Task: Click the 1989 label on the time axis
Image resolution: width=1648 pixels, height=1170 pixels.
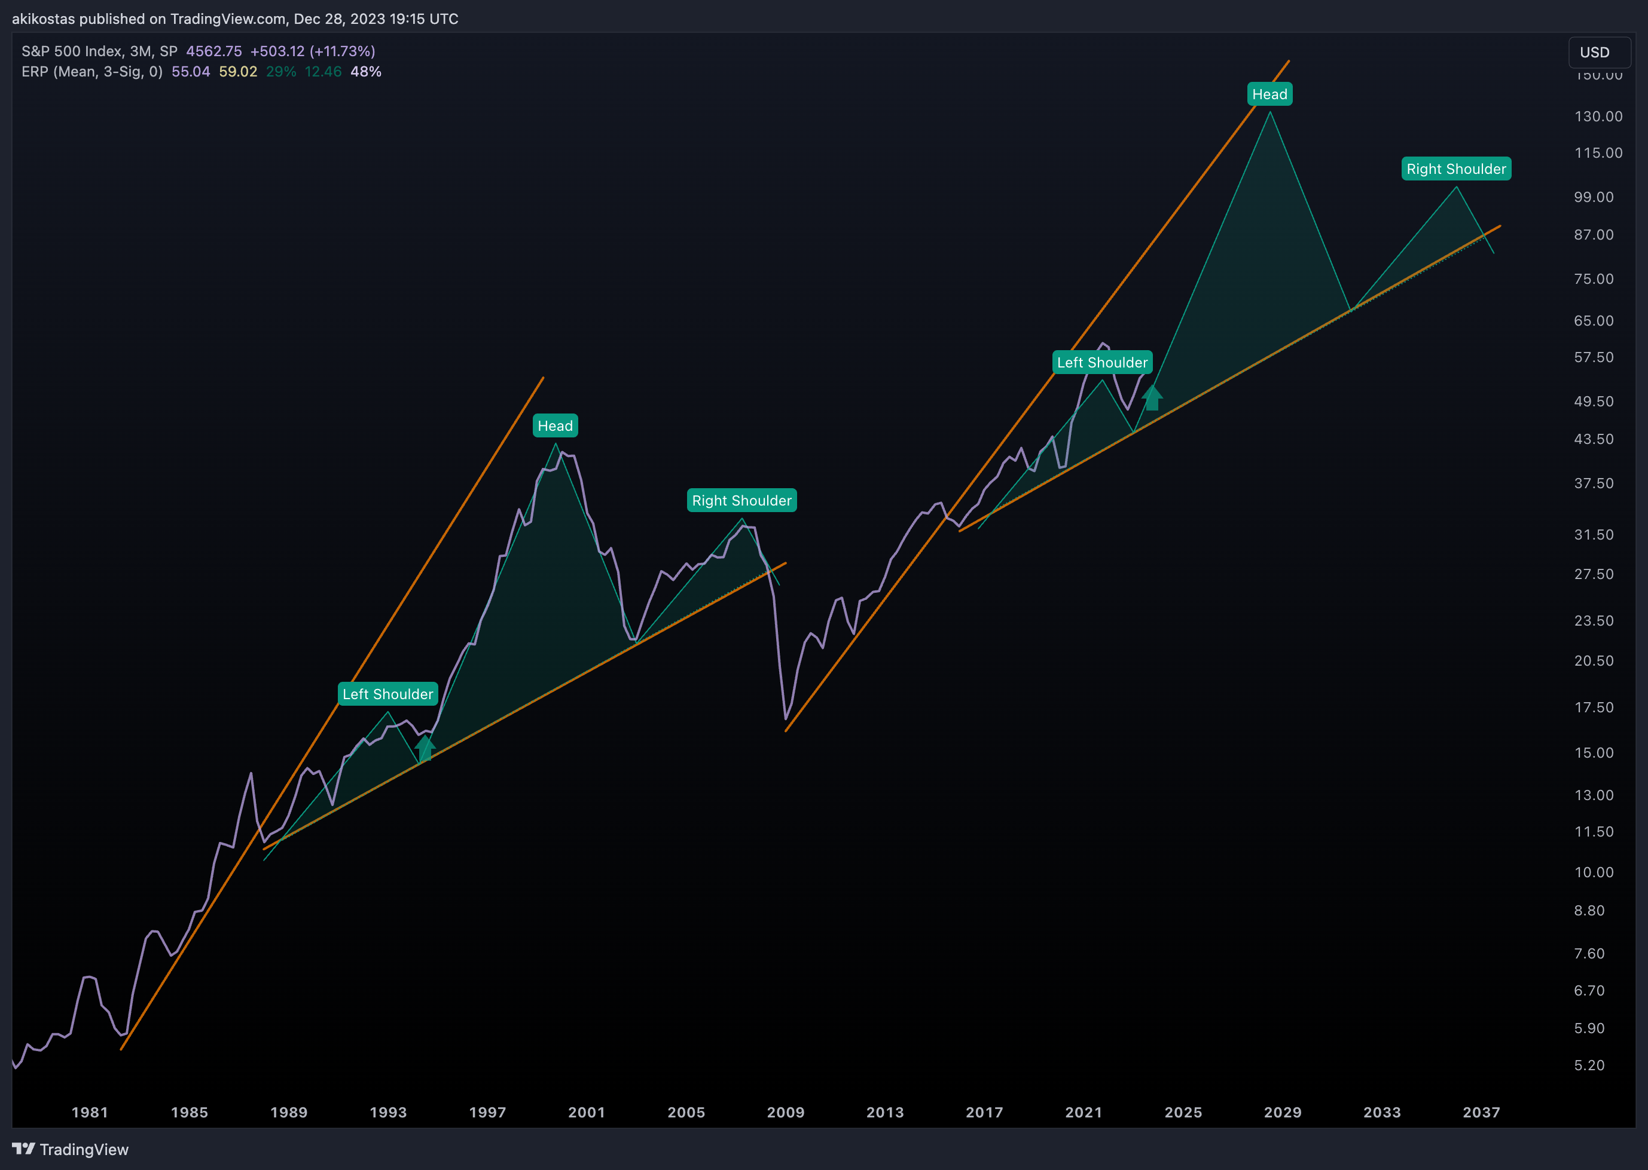Action: (289, 1113)
